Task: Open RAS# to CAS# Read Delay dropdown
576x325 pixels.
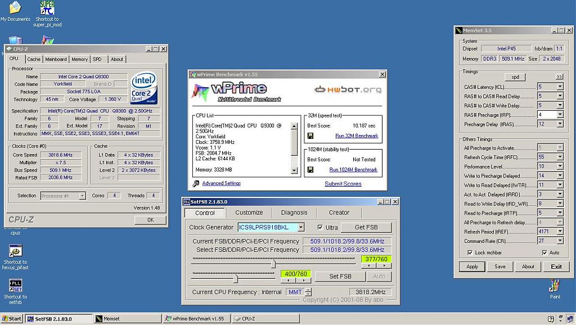Action: pyautogui.click(x=560, y=96)
